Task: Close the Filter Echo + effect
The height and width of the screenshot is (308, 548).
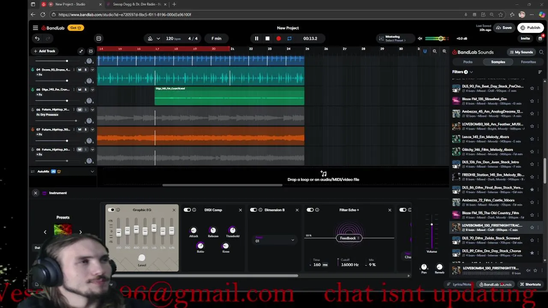Action: (390, 210)
